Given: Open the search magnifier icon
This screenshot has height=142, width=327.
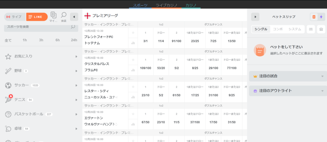Looking at the screenshot, I should tap(64, 15).
